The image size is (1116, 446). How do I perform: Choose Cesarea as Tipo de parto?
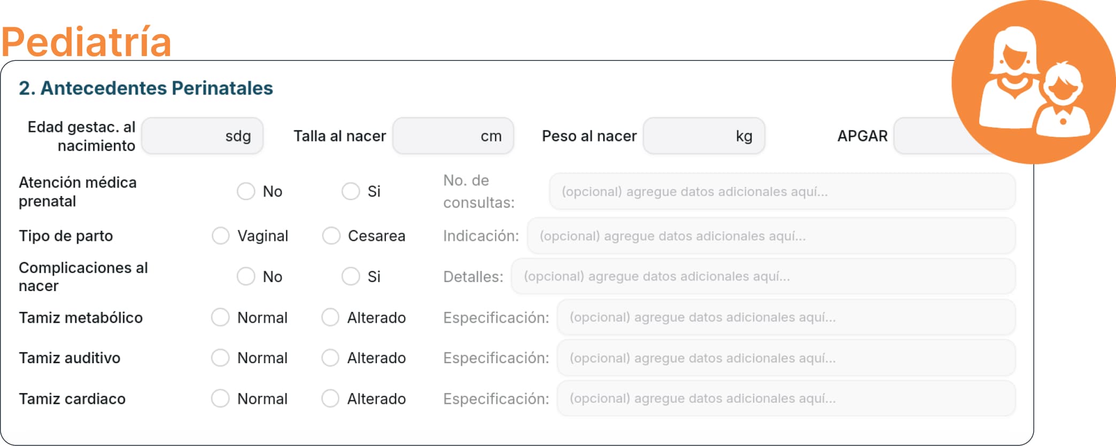(x=331, y=236)
